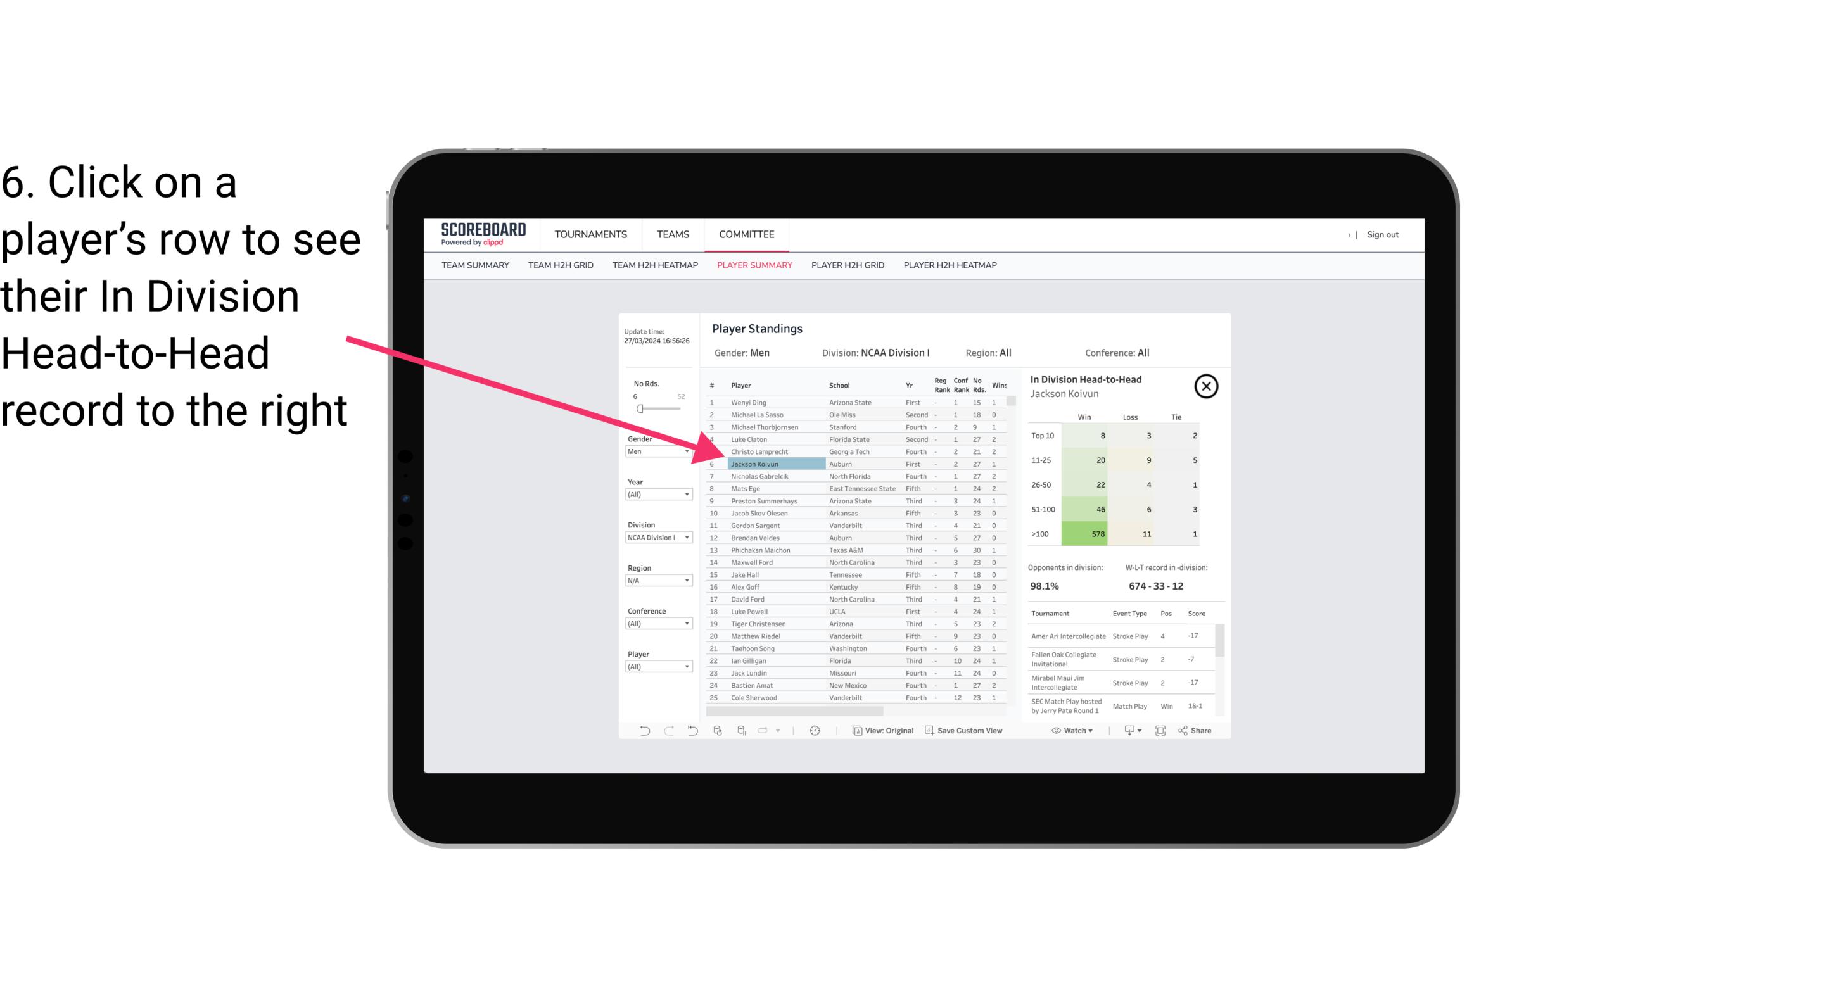This screenshot has height=991, width=1842.
Task: Toggle Gender filter selection
Action: coord(656,453)
